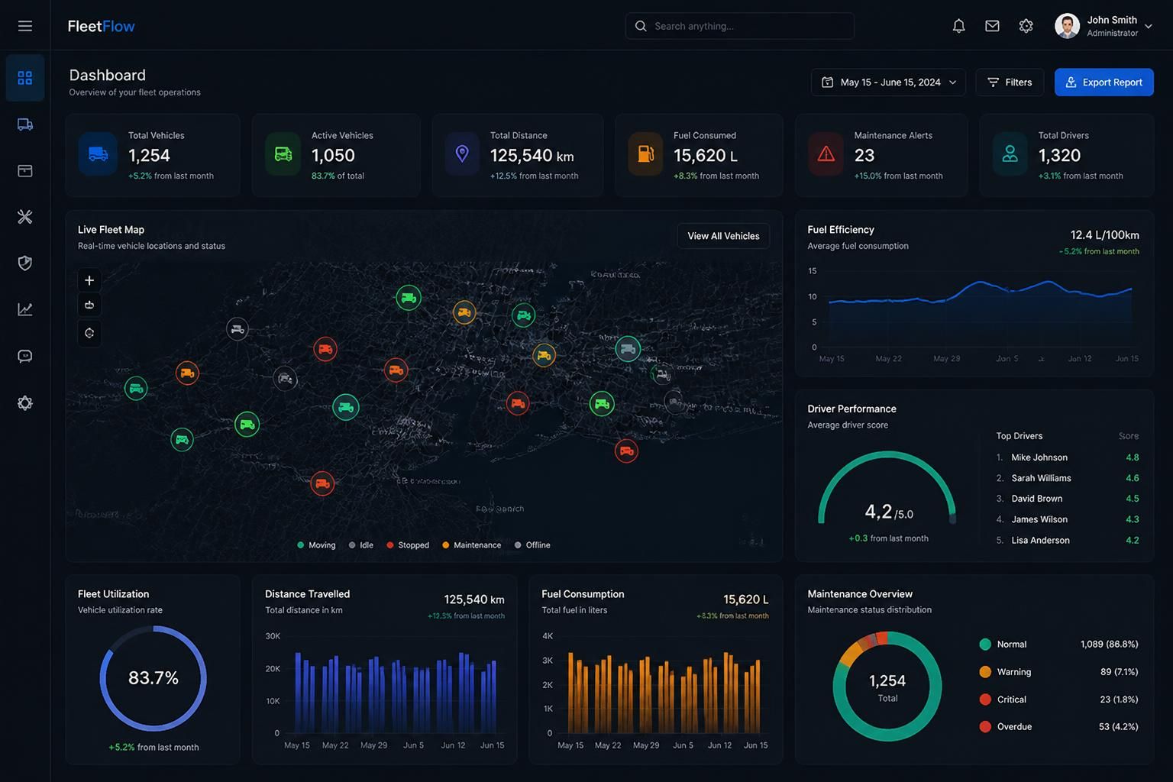Click the 1,320 Total Drivers value

coord(1059,156)
